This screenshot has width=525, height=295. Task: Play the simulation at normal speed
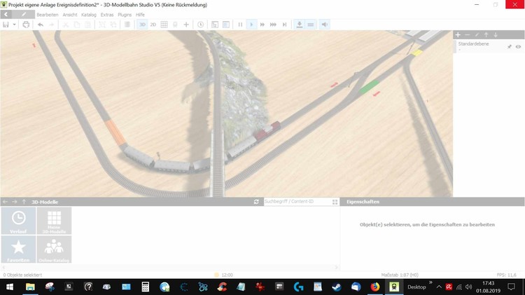coord(251,25)
